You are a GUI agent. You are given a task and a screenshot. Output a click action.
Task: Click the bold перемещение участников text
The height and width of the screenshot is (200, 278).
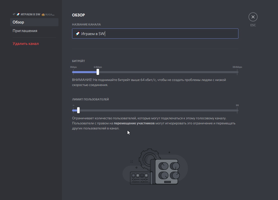pyautogui.click(x=134, y=123)
